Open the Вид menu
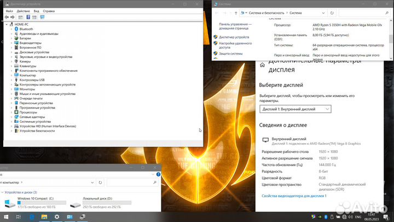This screenshot has height=222, width=394. 37,11
